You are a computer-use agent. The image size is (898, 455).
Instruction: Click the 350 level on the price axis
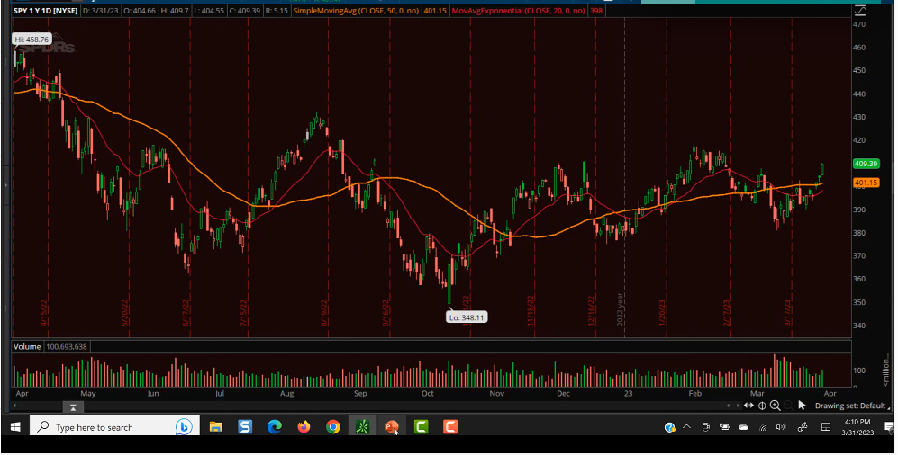[x=859, y=303]
